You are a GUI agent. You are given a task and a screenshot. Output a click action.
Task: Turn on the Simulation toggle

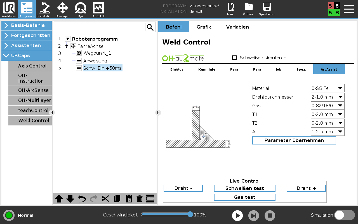click(344, 215)
